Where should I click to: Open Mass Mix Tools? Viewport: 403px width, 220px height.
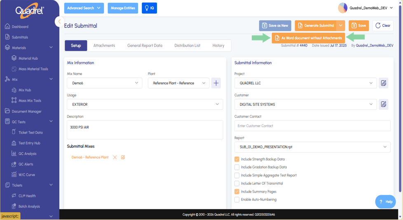point(26,100)
